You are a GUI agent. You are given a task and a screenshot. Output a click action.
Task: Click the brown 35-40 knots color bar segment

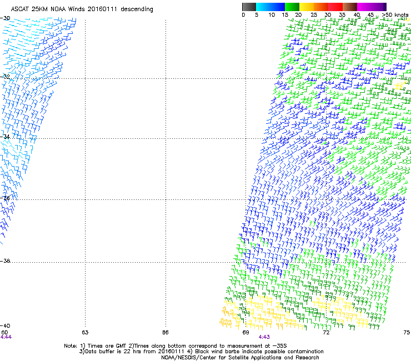(x=350, y=7)
